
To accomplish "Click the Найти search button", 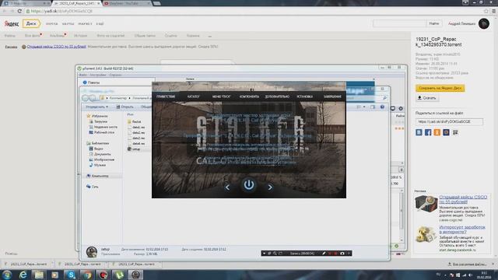I will [434, 23].
